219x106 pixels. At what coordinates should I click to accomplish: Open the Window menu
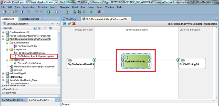[110, 7]
